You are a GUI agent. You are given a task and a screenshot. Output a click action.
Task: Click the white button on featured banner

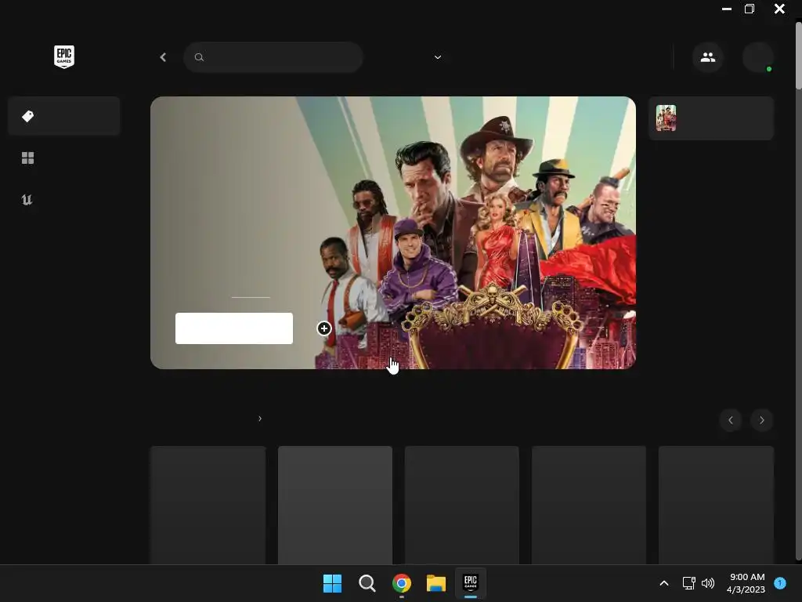234,328
